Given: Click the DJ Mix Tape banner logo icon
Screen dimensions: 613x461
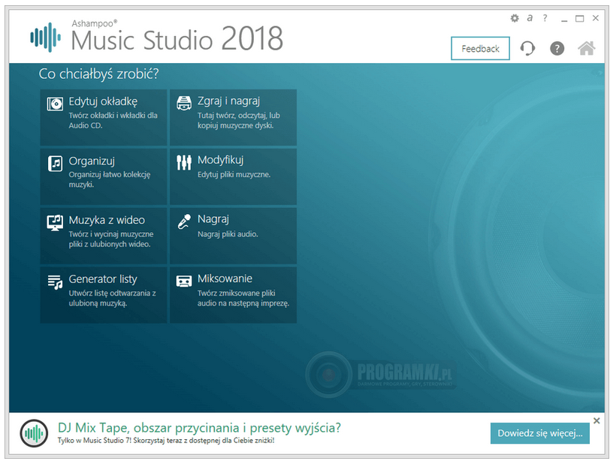Looking at the screenshot, I should [x=34, y=433].
